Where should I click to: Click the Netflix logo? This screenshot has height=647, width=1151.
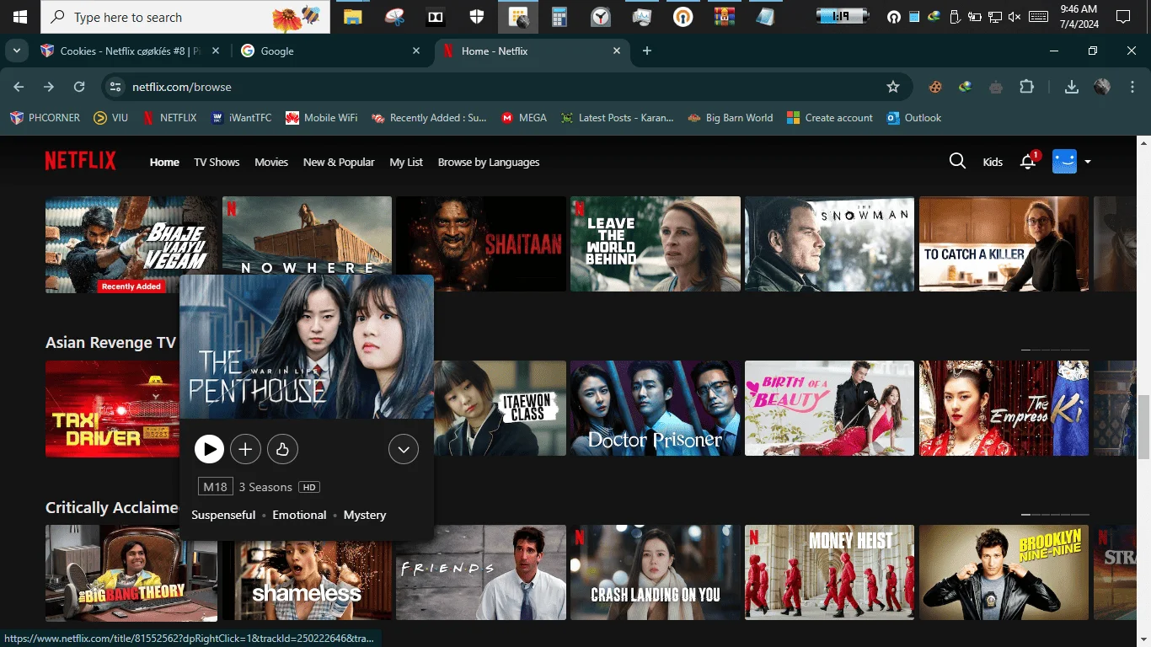tap(81, 161)
